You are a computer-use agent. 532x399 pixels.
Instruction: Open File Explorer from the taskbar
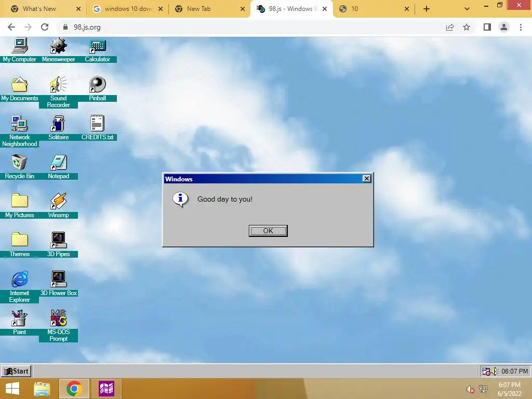pos(42,389)
